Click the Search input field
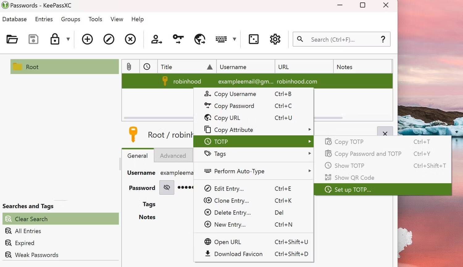The image size is (463, 267). click(343, 39)
